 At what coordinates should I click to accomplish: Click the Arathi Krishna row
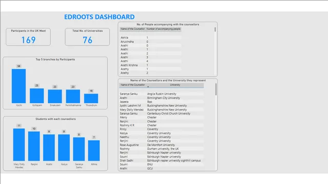point(150,65)
